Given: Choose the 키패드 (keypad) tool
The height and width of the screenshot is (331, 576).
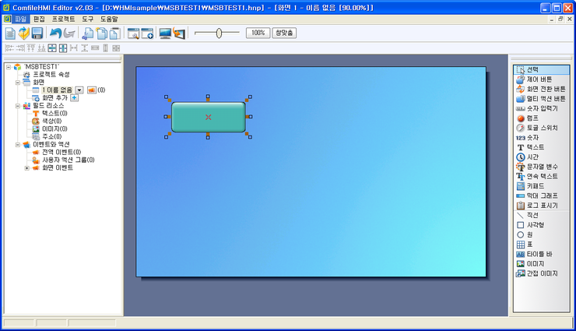Looking at the screenshot, I should coord(536,186).
